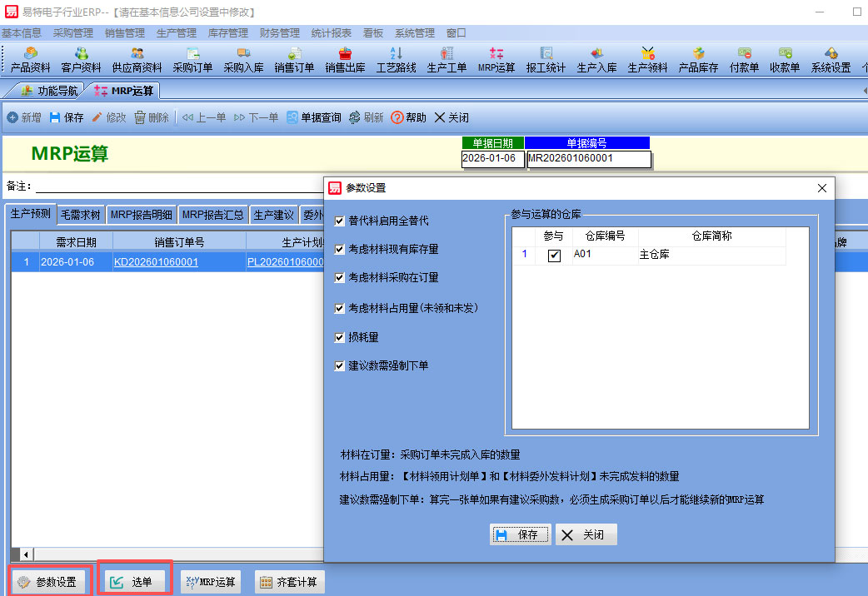
Task: Save the parameter settings in the dialog
Action: [x=520, y=535]
